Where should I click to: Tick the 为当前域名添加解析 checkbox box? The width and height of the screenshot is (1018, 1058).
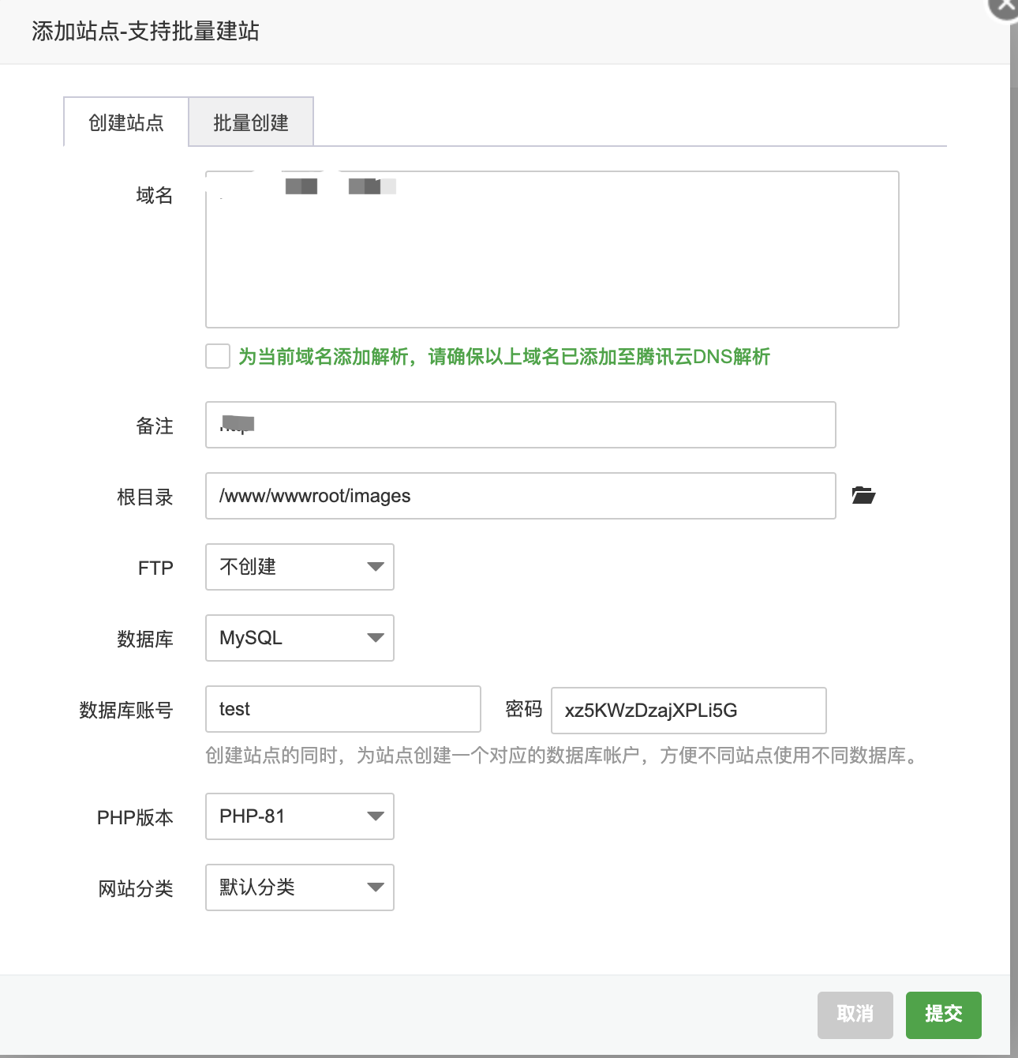218,356
